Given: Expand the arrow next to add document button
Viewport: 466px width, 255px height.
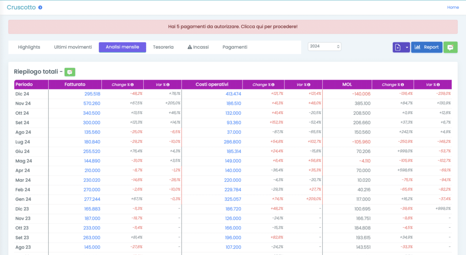Looking at the screenshot, I should [x=406, y=47].
